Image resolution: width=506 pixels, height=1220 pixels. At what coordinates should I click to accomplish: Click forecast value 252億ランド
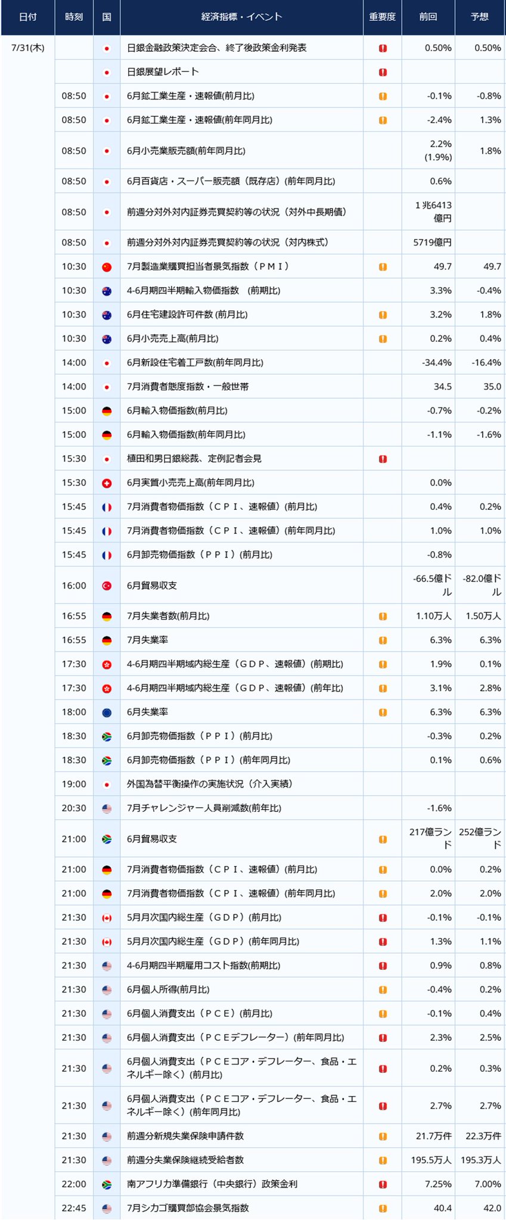(480, 839)
